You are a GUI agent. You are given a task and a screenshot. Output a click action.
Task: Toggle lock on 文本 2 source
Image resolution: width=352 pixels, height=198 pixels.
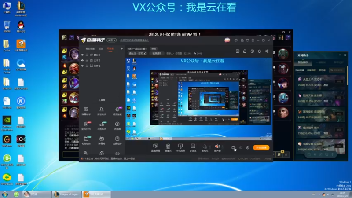pos(87,60)
